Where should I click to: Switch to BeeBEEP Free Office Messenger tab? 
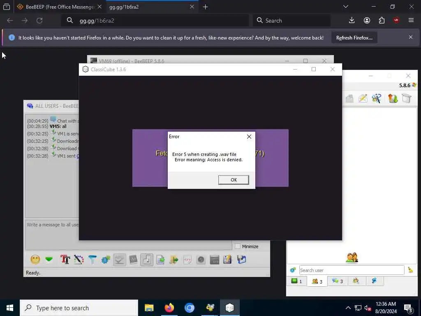point(59,7)
